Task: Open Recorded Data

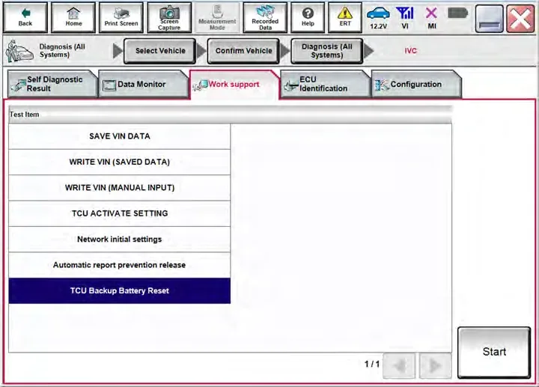Action: [265, 17]
